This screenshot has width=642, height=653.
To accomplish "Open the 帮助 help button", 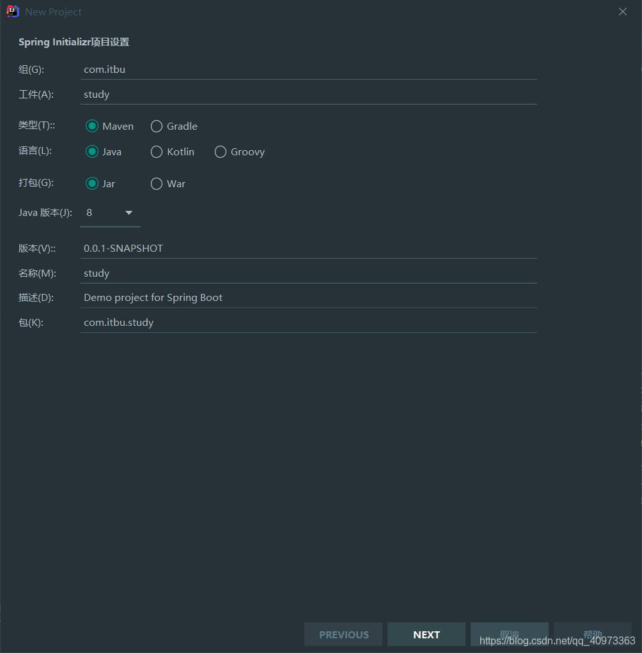I will coord(592,634).
